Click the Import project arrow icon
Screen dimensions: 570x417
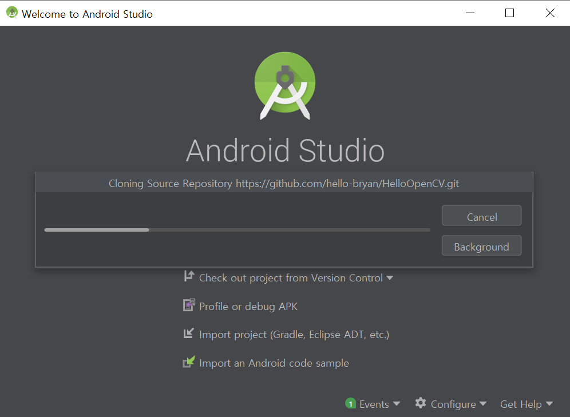tap(189, 333)
